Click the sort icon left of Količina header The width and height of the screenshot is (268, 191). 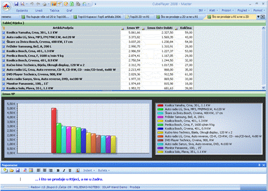pos(176,28)
